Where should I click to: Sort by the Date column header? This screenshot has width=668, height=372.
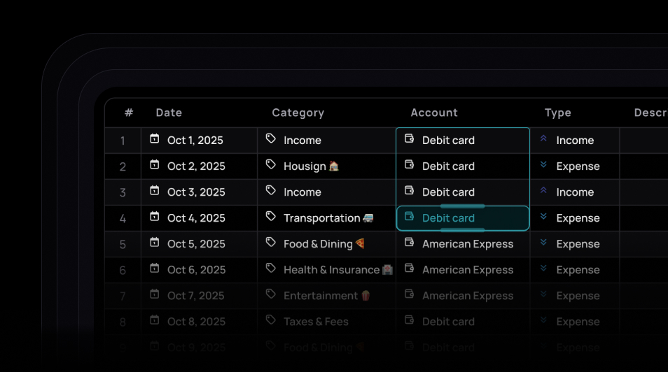169,113
